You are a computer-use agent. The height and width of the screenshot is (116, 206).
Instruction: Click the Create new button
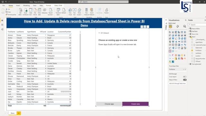coord(136,104)
